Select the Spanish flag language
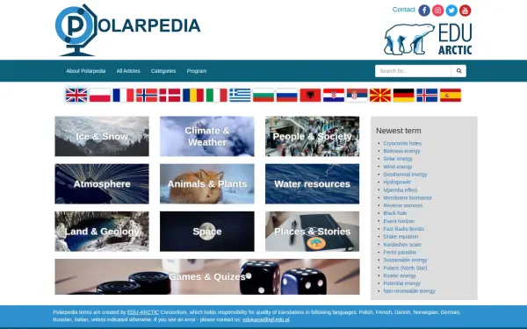527x329 pixels. point(451,95)
